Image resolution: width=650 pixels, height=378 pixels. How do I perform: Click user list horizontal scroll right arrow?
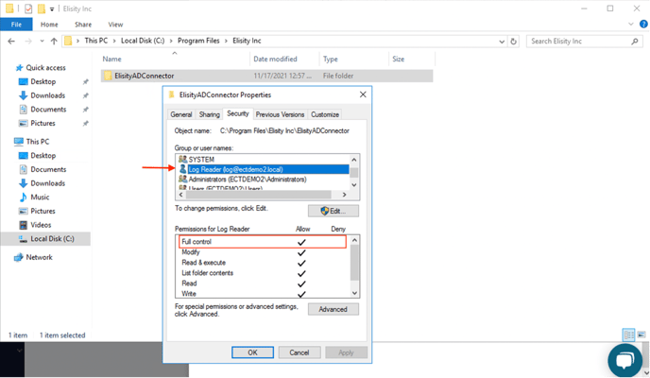coord(344,195)
